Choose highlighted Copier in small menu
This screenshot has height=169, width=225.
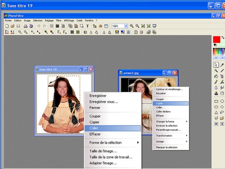[171, 103]
